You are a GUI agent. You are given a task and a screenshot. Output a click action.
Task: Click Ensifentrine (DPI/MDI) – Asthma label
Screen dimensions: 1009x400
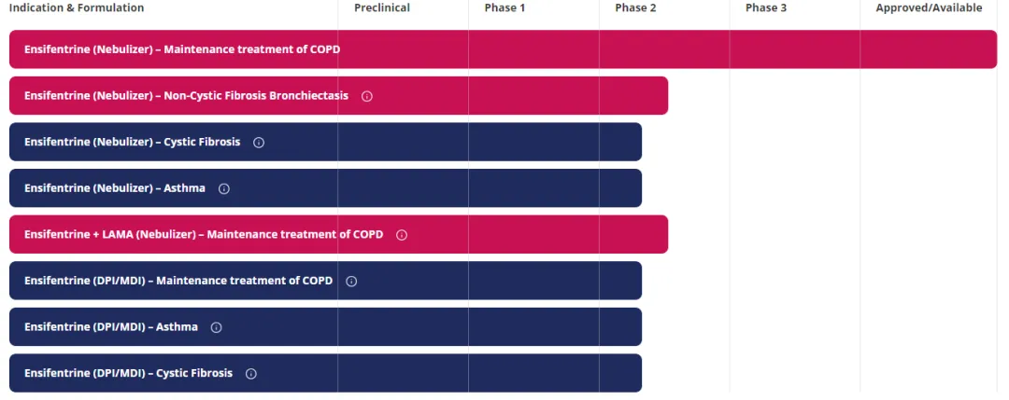tap(111, 327)
